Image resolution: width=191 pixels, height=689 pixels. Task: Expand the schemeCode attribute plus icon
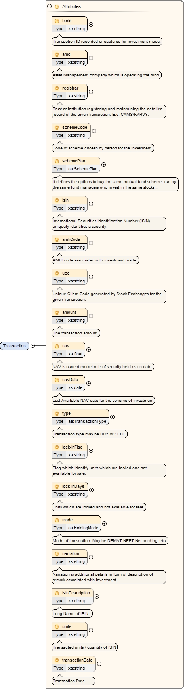(94, 131)
